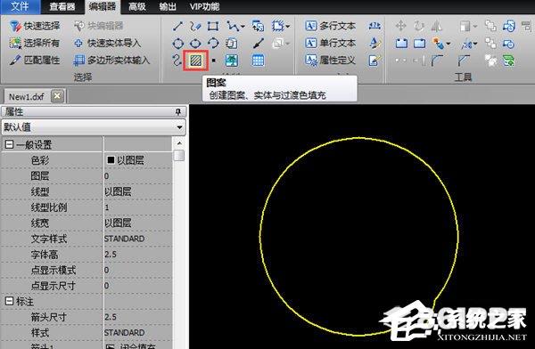Click the 多行文本 button
This screenshot has height=349, width=535.
[x=331, y=26]
